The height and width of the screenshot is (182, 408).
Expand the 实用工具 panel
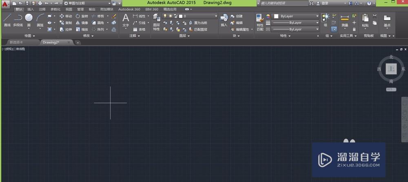pos(348,36)
